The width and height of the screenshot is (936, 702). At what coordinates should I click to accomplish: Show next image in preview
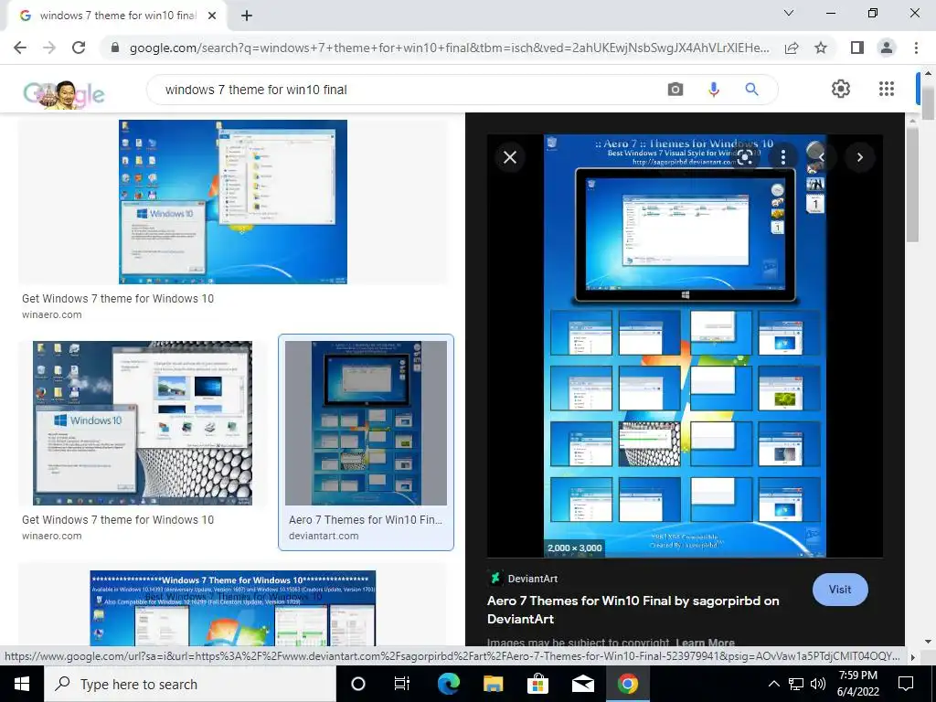(859, 157)
